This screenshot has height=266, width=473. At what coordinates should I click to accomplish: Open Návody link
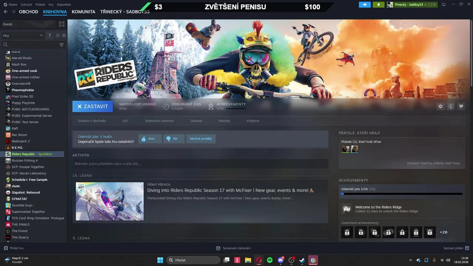[x=224, y=121]
